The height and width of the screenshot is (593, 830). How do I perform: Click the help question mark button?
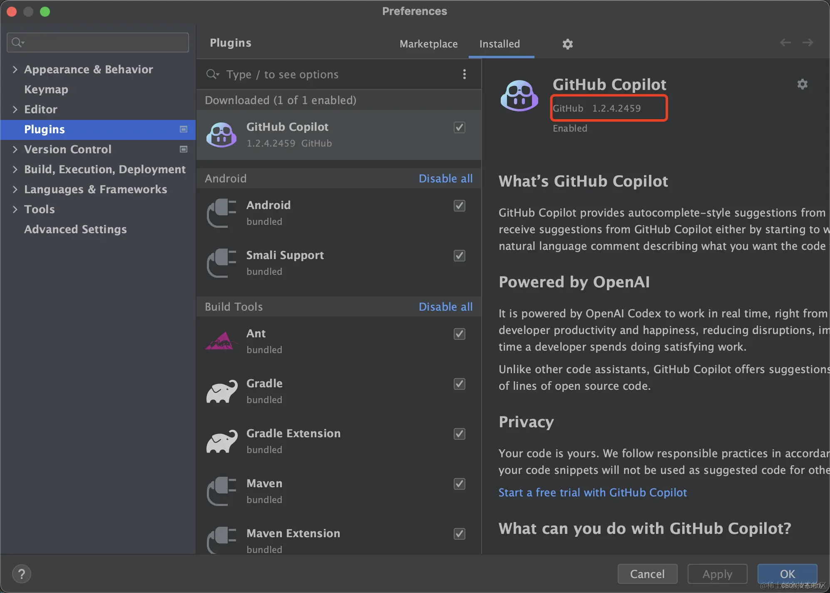22,574
